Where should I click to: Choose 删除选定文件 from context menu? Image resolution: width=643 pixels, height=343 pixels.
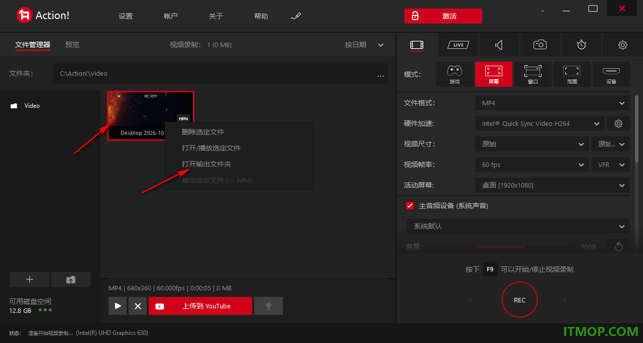pyautogui.click(x=240, y=132)
